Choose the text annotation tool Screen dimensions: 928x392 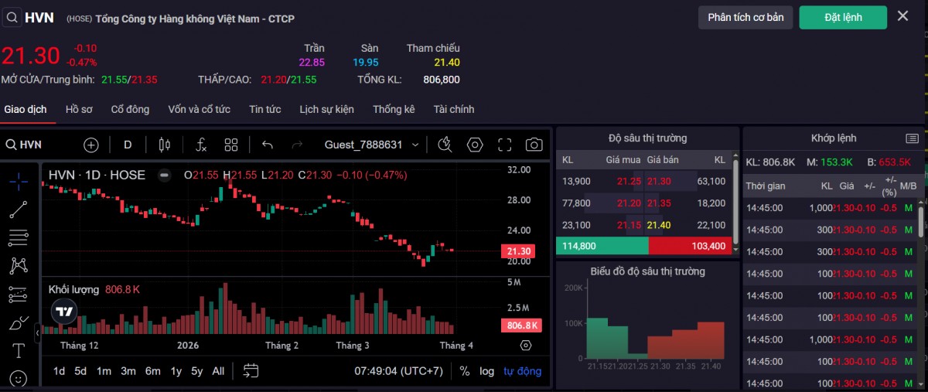click(19, 351)
